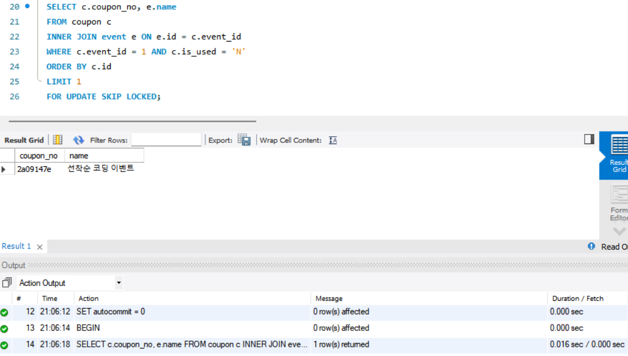Click line number 23 in gutter
This screenshot has height=356, width=628.
14,52
